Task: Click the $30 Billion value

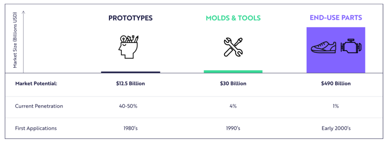Action: (x=233, y=84)
